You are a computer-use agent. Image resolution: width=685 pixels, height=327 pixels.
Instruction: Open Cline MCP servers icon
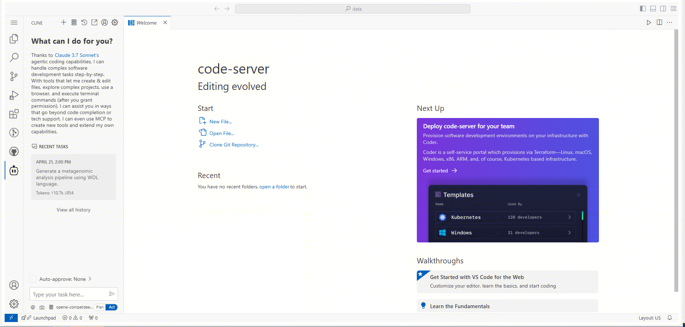(x=74, y=22)
